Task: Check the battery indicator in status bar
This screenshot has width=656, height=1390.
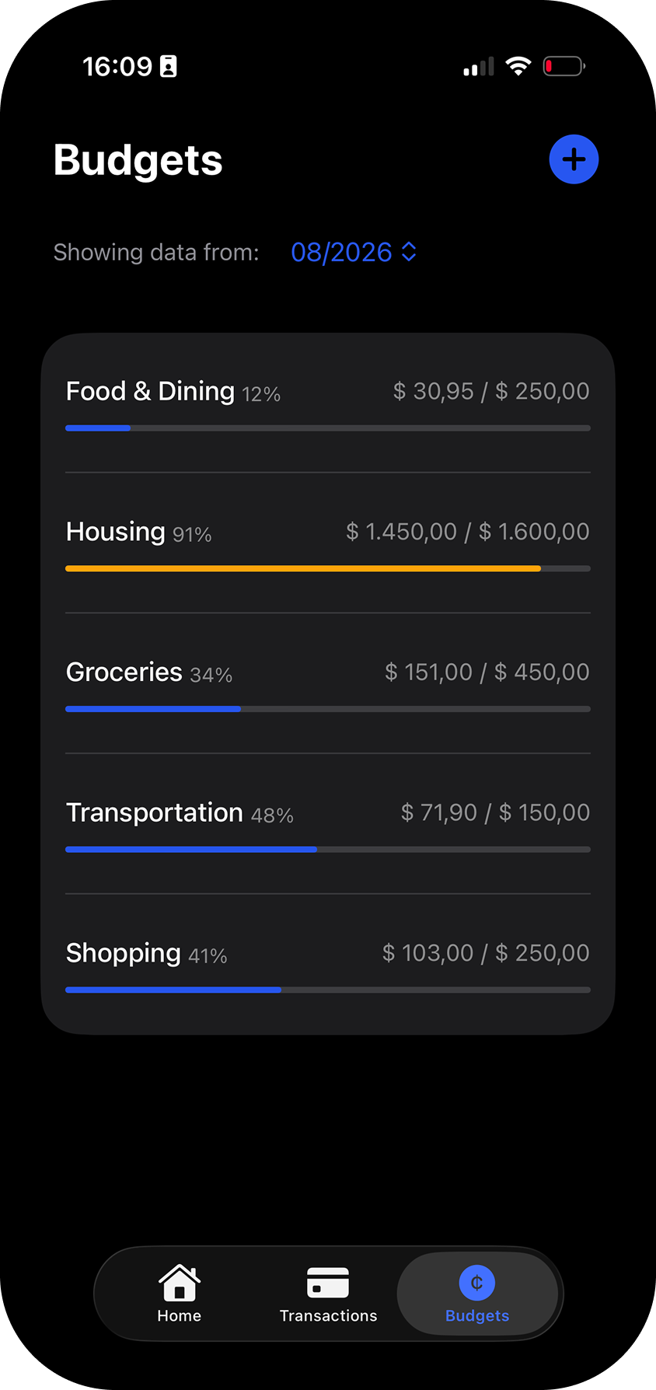Action: (x=564, y=67)
